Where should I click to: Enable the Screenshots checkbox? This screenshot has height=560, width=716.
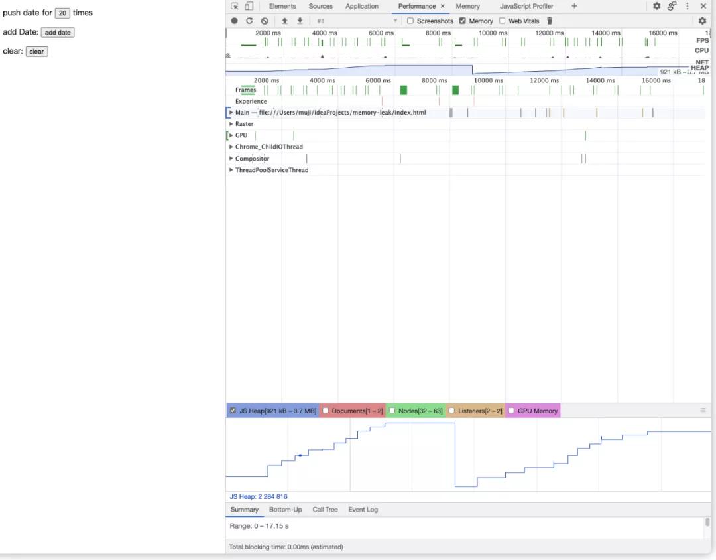[x=410, y=21]
